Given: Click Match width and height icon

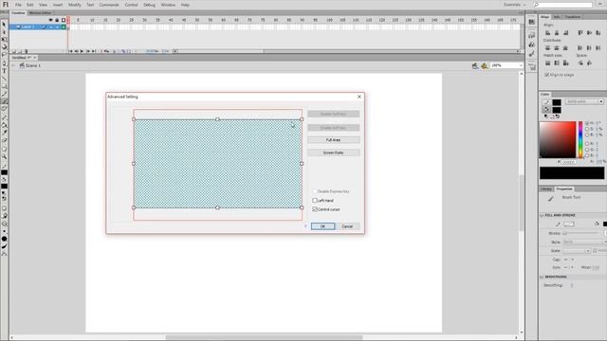Looking at the screenshot, I should 565,63.
